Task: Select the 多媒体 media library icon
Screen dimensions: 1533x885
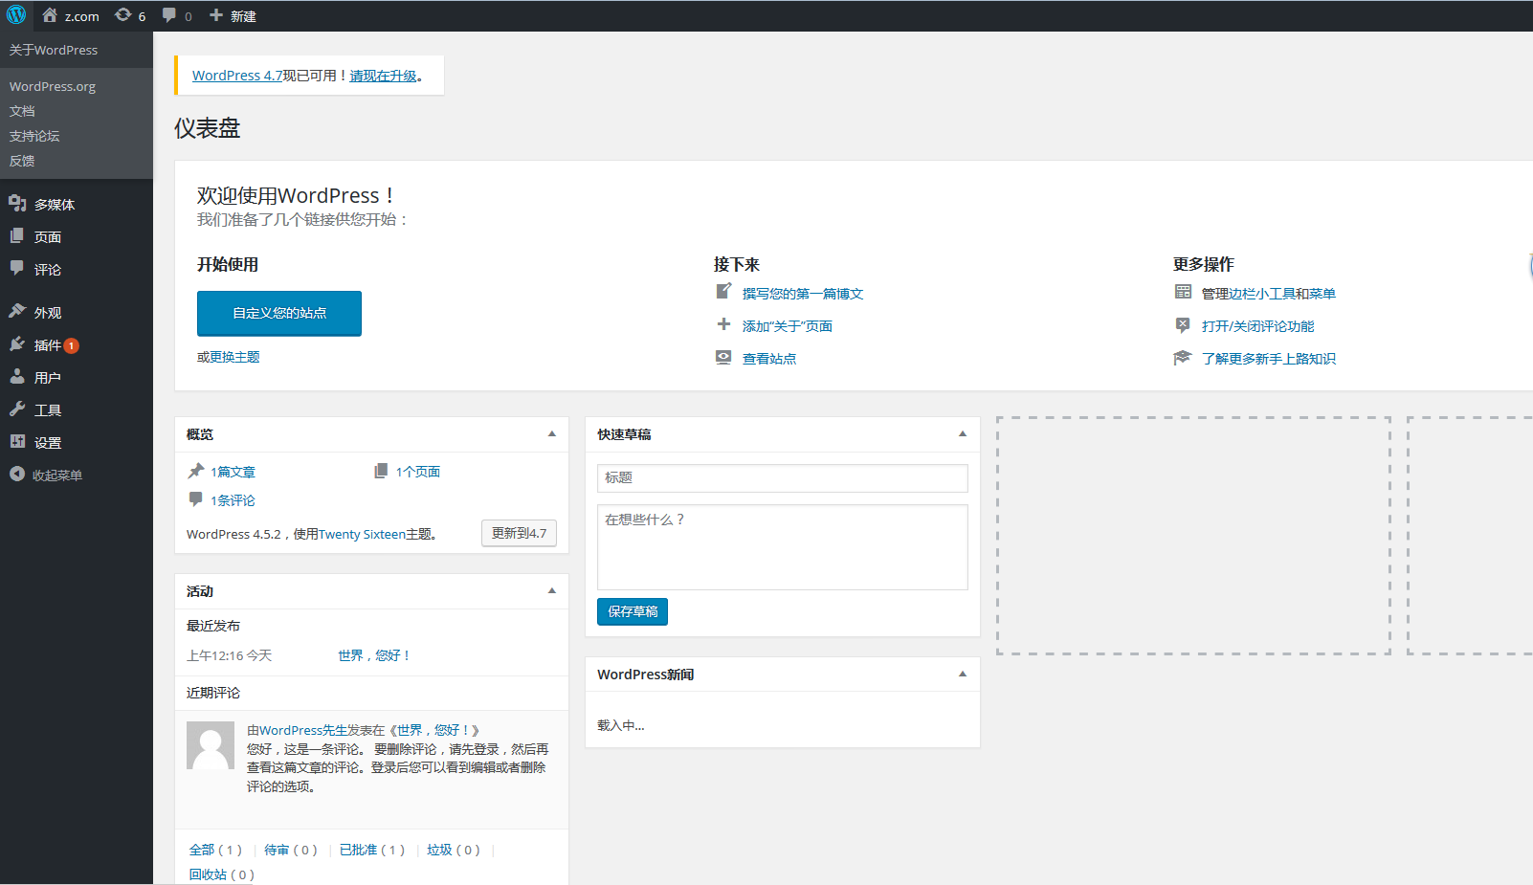Action: tap(18, 203)
